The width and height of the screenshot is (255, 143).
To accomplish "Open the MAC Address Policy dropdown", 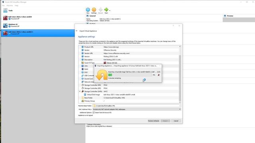I will point(137,109).
